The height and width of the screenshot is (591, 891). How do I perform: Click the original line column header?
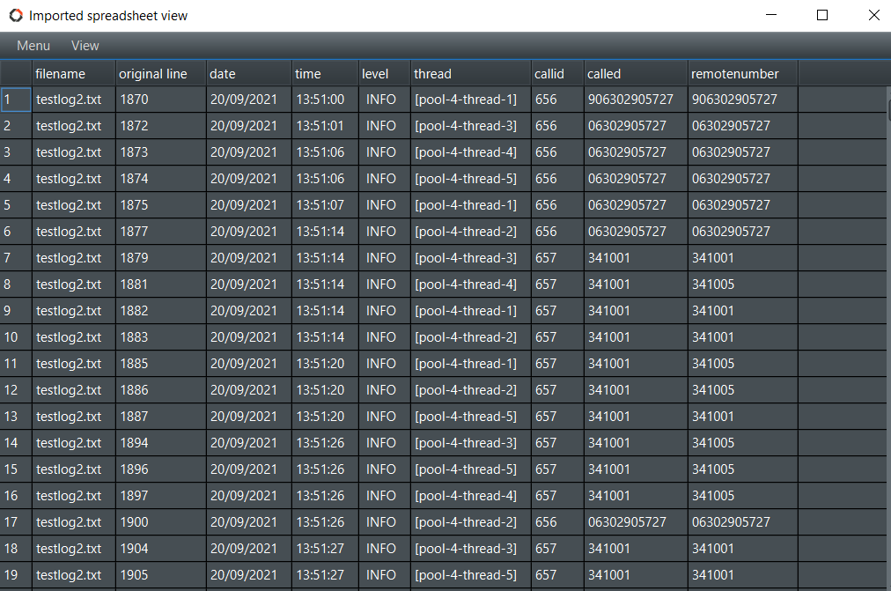161,74
